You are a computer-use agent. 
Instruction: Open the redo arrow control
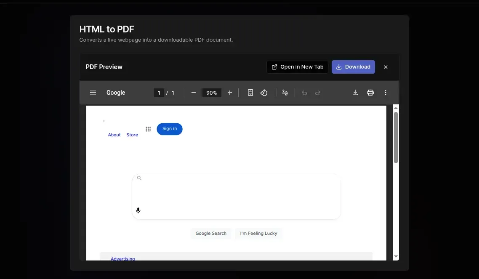(x=318, y=93)
